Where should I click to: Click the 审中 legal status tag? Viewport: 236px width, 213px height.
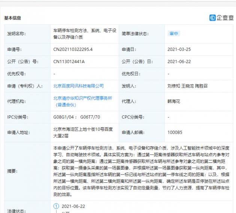174,34
